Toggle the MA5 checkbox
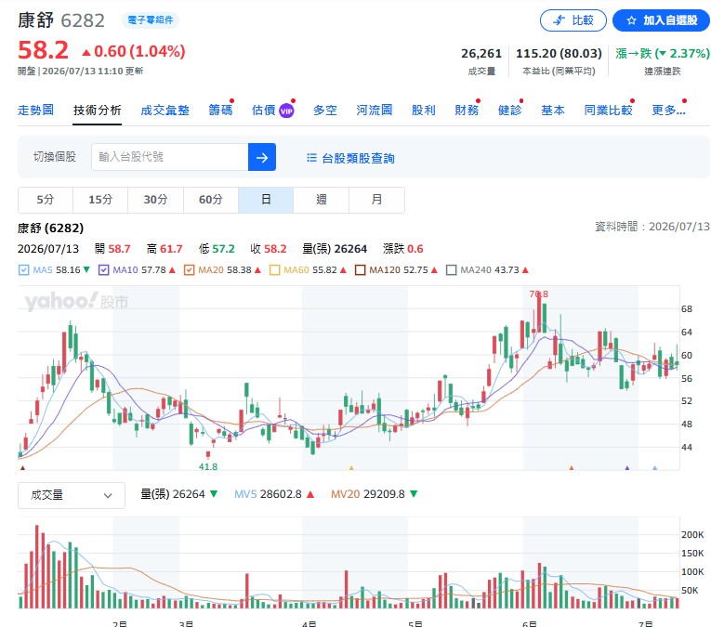This screenshot has height=627, width=711. (23, 270)
